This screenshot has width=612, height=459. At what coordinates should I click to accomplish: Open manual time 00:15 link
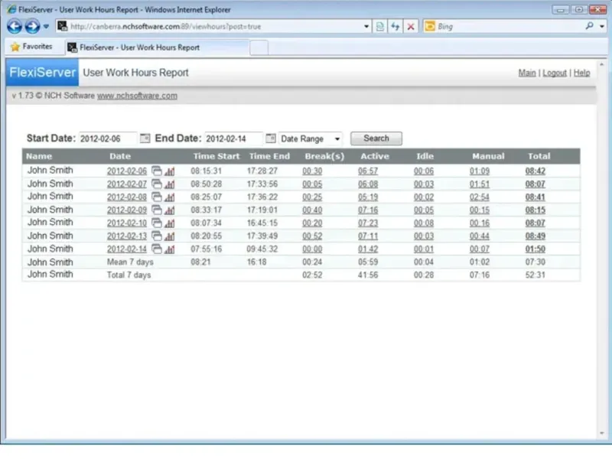[480, 210]
